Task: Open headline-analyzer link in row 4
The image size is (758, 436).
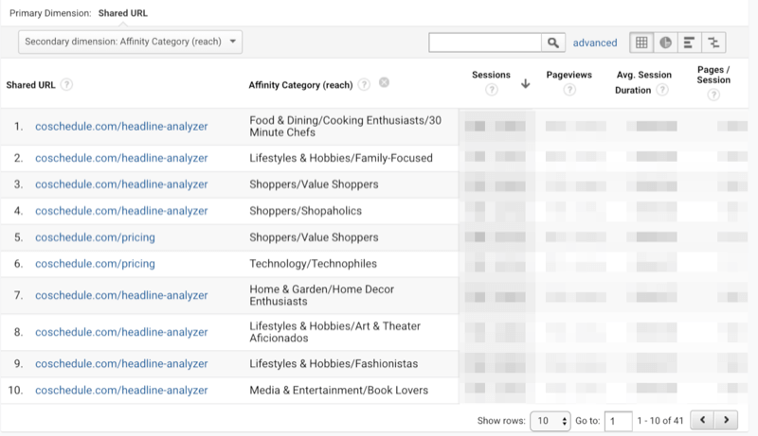Action: coord(121,211)
